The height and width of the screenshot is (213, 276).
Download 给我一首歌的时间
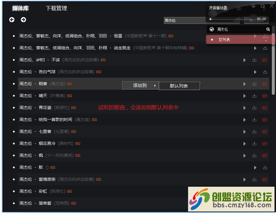(254, 120)
